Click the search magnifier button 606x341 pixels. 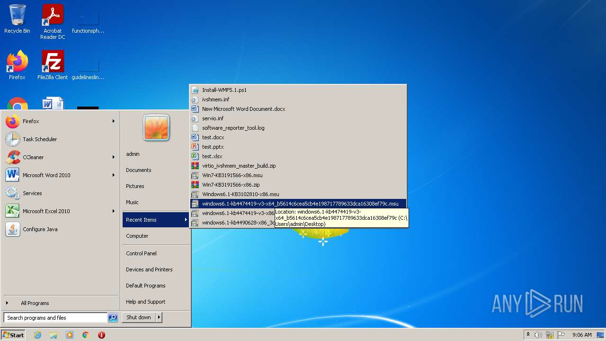113,318
